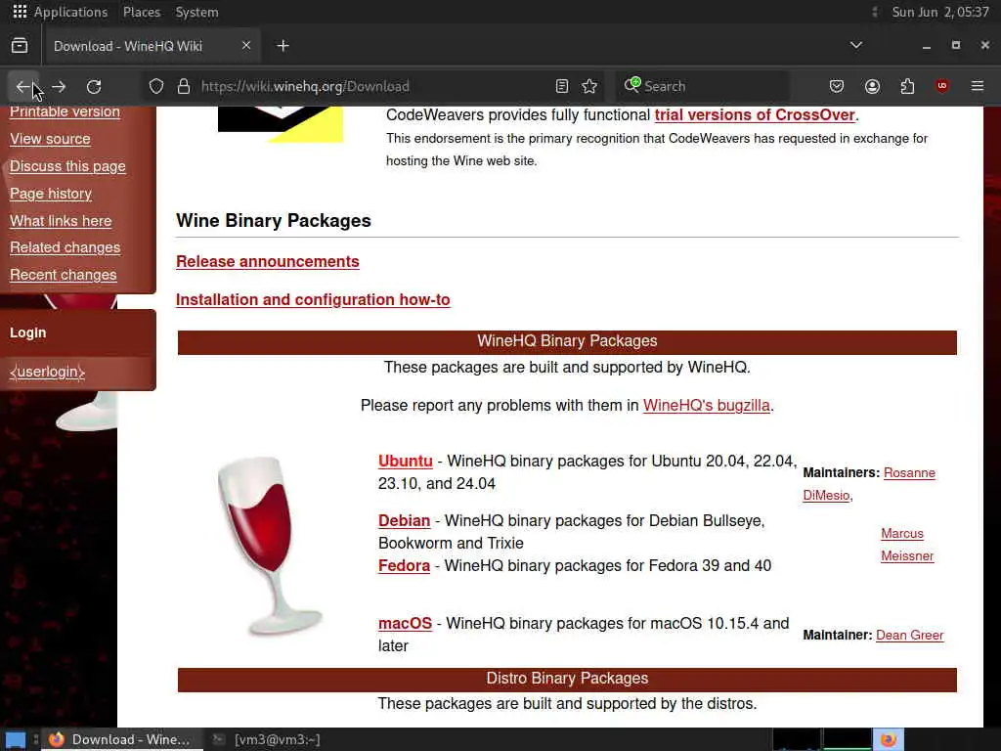Focus the Search box
The width and height of the screenshot is (1001, 751).
pos(702,86)
